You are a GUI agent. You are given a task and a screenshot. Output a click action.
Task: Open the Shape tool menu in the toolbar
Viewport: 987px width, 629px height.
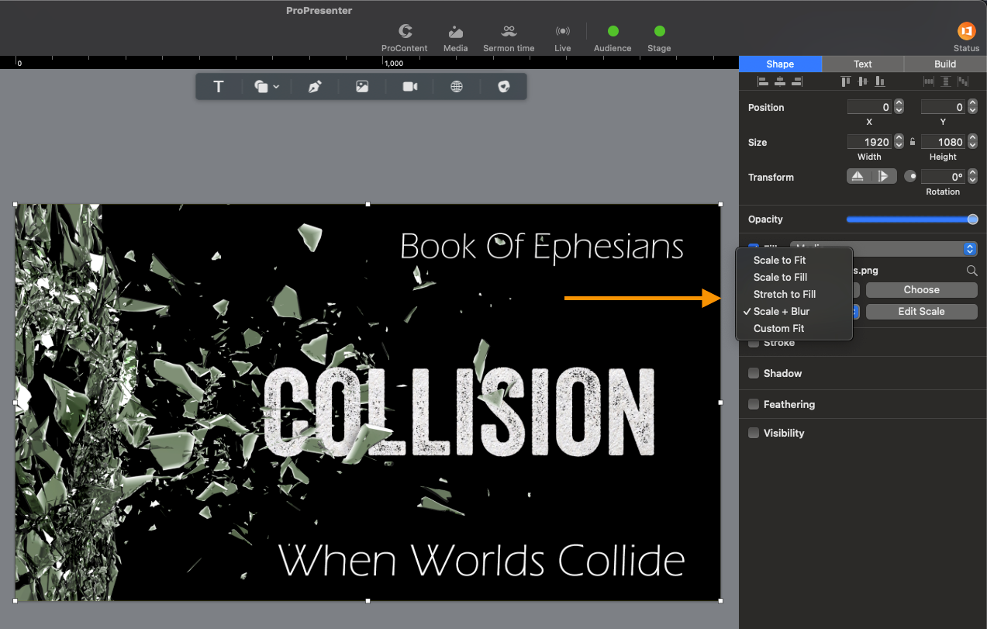[x=267, y=87]
